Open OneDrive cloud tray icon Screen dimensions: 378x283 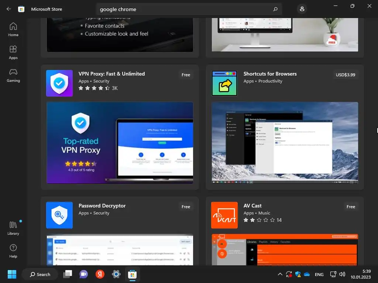click(x=307, y=274)
